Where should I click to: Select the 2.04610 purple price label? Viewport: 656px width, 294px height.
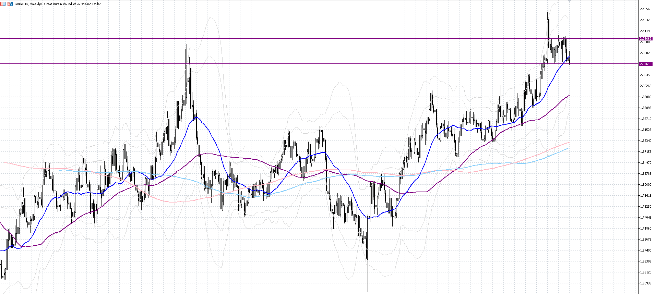[646, 64]
